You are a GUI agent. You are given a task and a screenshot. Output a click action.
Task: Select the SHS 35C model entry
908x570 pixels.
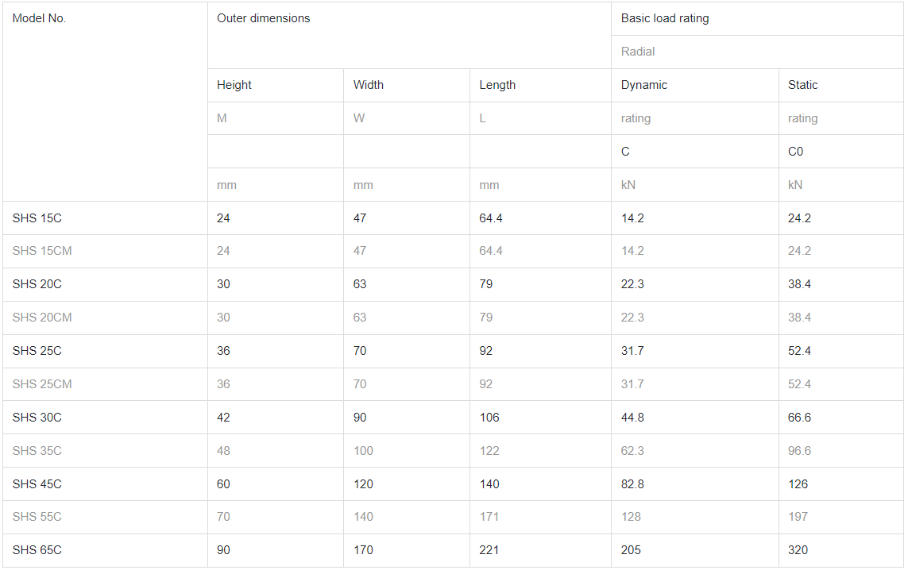click(x=37, y=451)
